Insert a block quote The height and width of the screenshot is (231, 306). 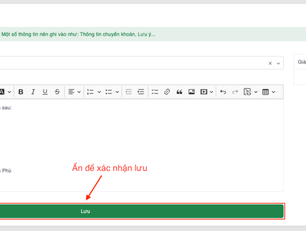tap(179, 92)
